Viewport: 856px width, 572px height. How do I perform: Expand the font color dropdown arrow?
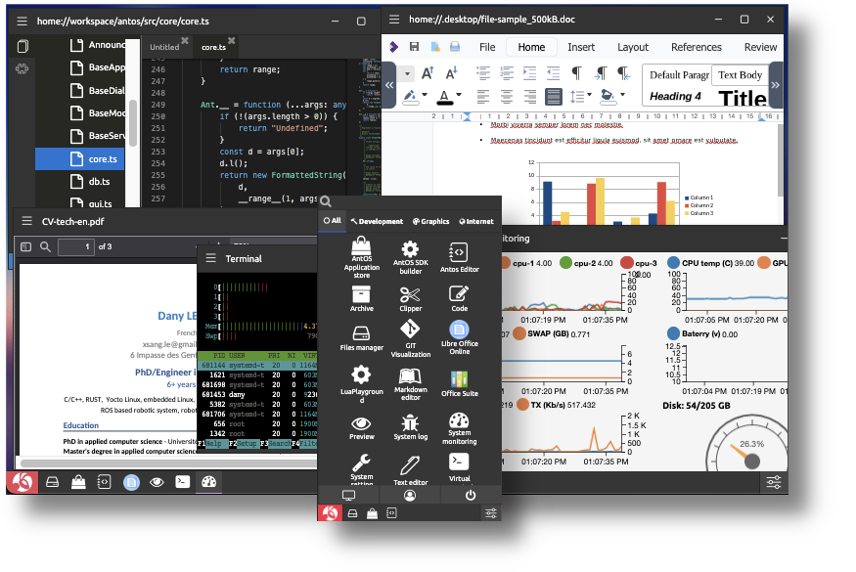[x=460, y=96]
